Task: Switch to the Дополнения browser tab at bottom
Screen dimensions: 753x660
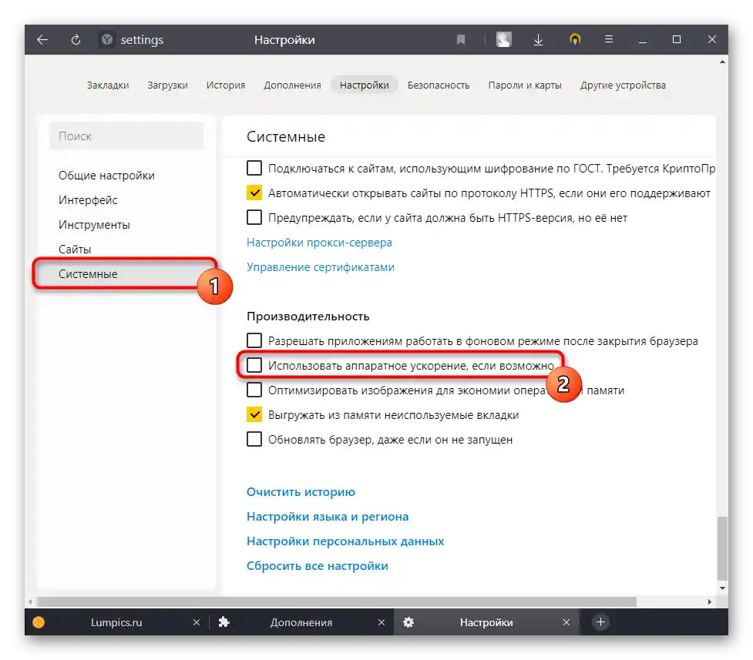Action: point(301,622)
